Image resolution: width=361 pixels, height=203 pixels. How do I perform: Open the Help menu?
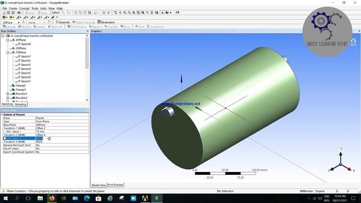click(x=59, y=8)
